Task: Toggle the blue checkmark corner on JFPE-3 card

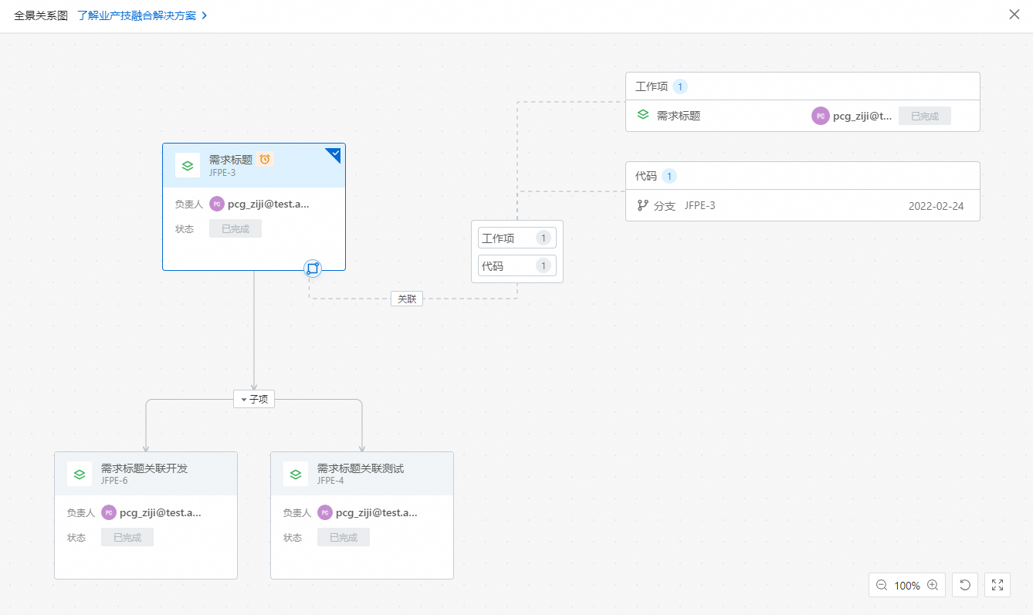Action: (x=335, y=154)
